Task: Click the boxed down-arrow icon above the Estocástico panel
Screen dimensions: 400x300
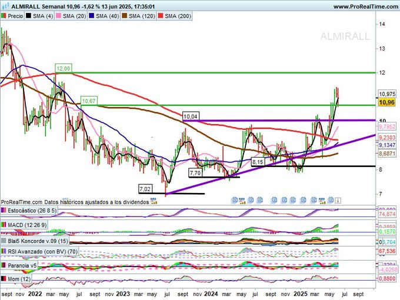Action: point(338,201)
